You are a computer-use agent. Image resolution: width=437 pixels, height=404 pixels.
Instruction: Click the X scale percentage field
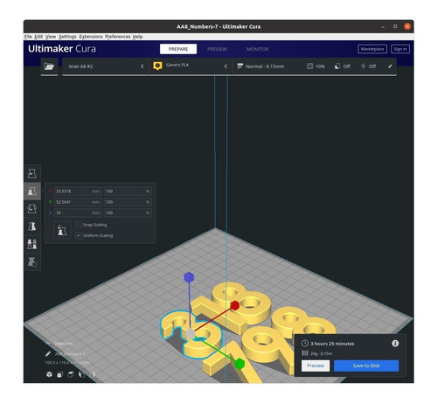click(x=128, y=192)
